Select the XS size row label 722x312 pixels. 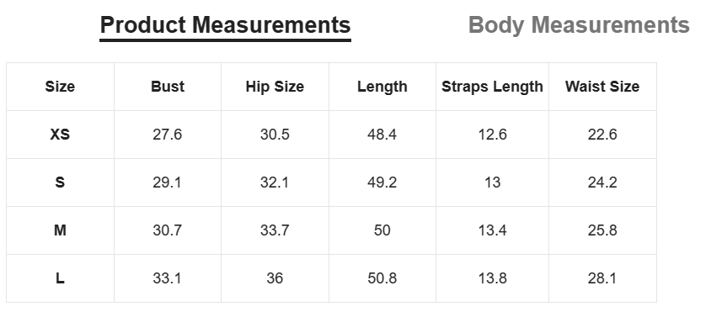coord(60,135)
